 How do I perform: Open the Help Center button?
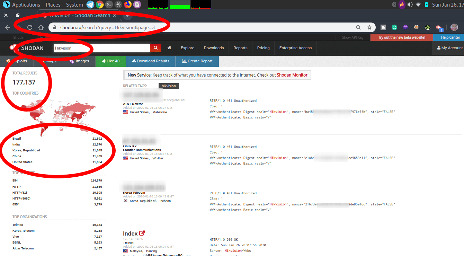point(448,37)
